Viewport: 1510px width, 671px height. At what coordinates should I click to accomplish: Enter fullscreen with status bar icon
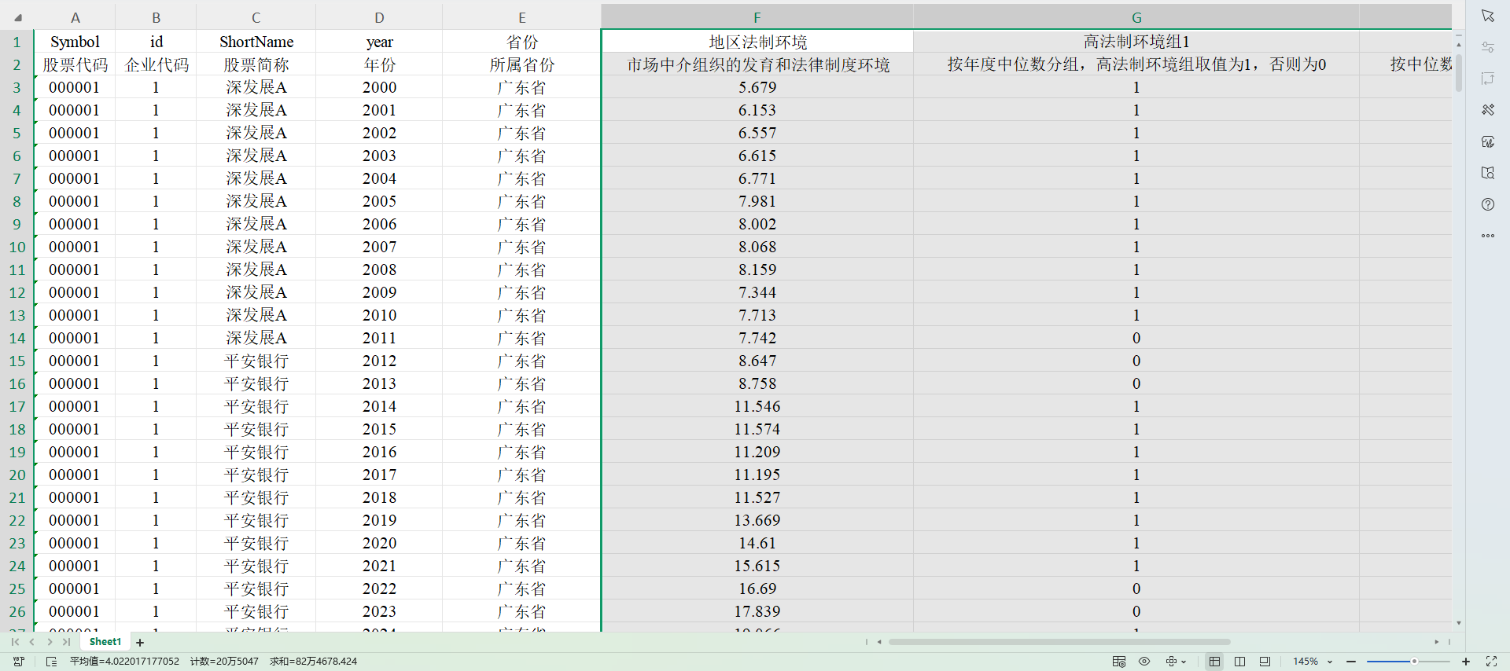coord(1491,662)
